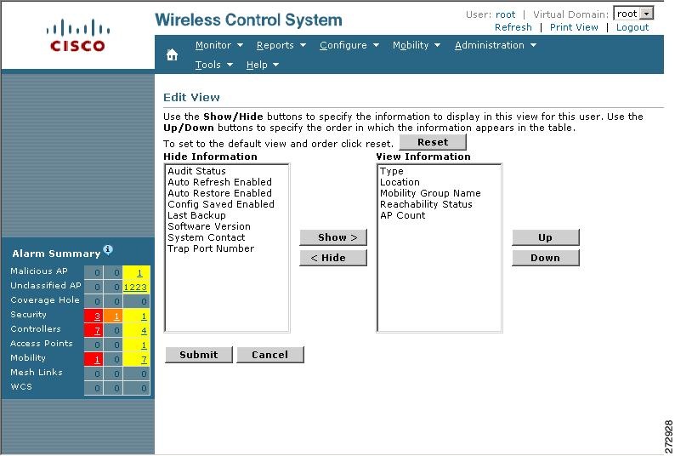This screenshot has width=675, height=456.
Task: Click the Up button
Action: point(546,237)
